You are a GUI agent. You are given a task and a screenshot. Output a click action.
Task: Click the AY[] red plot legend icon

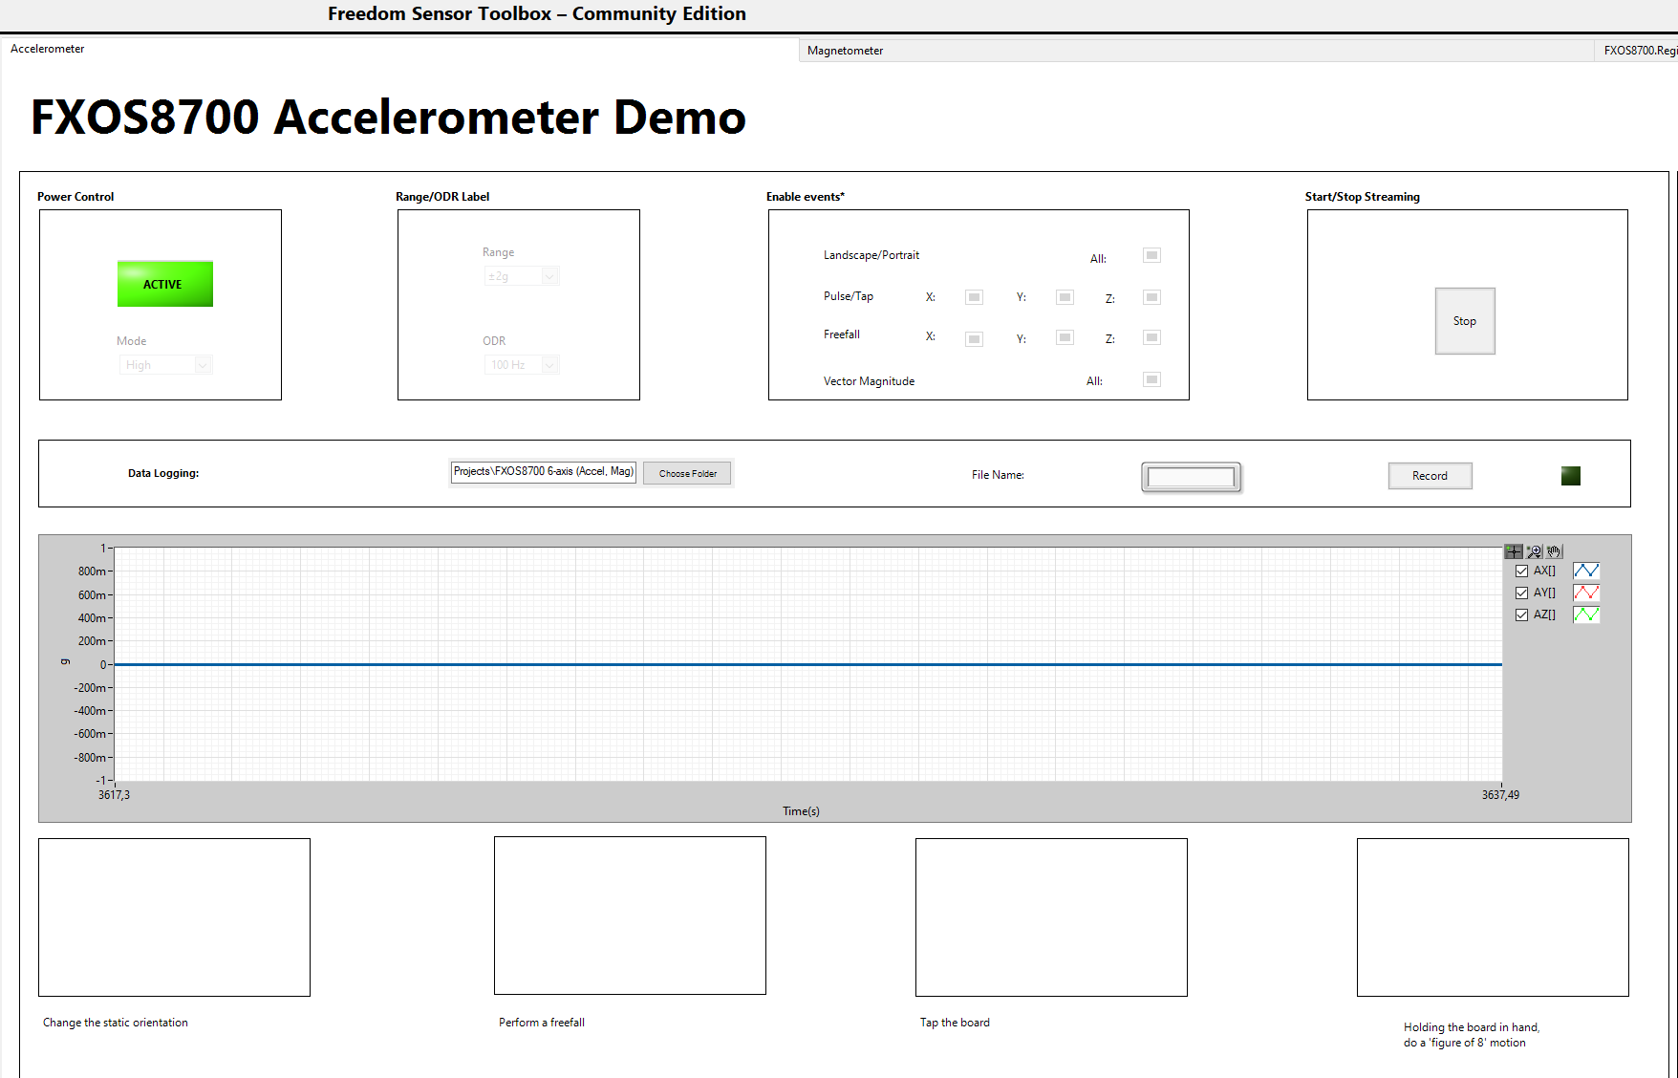[1586, 593]
